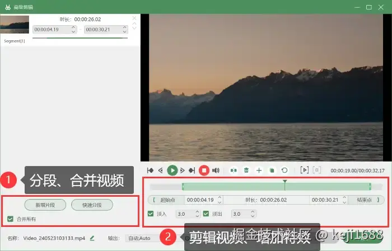
Task: Jump to the segment end with the skip-to-end icon
Action: click(192, 171)
